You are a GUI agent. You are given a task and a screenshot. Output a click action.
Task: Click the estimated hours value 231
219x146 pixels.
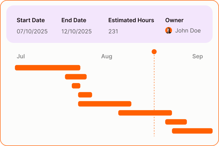113,31
